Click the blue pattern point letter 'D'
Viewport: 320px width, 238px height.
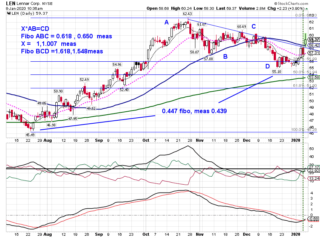click(268, 66)
